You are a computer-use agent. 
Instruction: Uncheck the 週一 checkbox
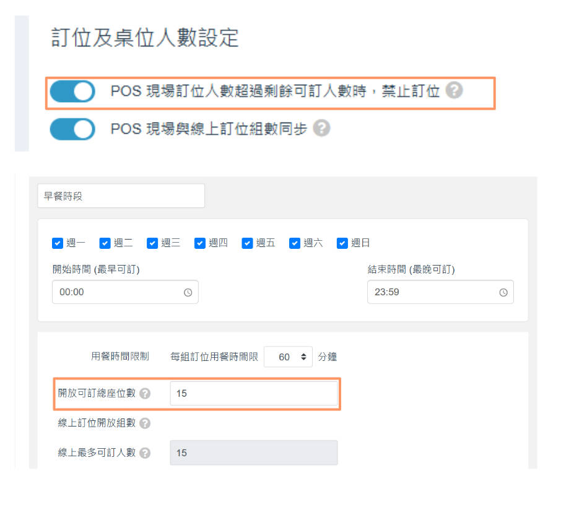point(58,243)
